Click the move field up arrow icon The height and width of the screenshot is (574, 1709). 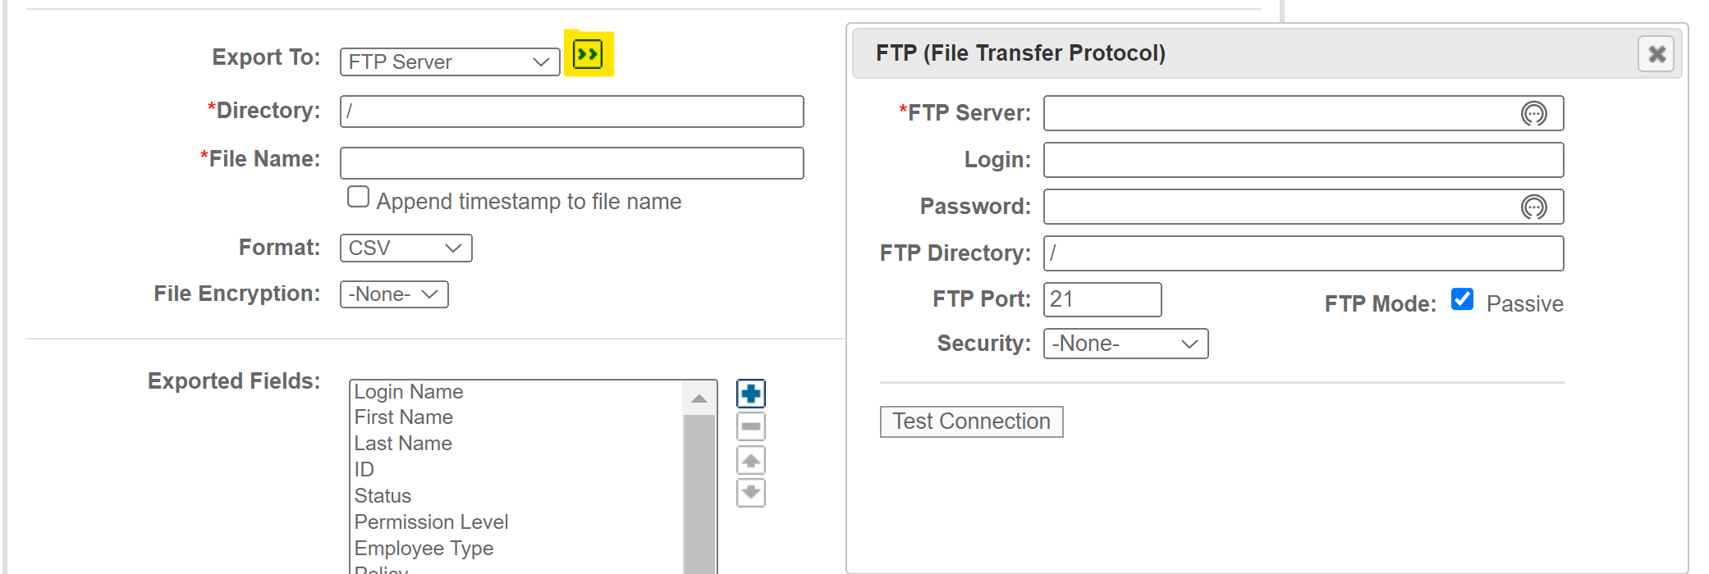pyautogui.click(x=750, y=460)
